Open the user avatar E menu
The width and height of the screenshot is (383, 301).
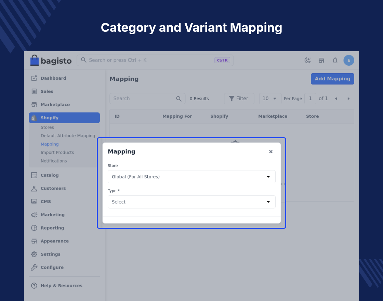pos(348,60)
